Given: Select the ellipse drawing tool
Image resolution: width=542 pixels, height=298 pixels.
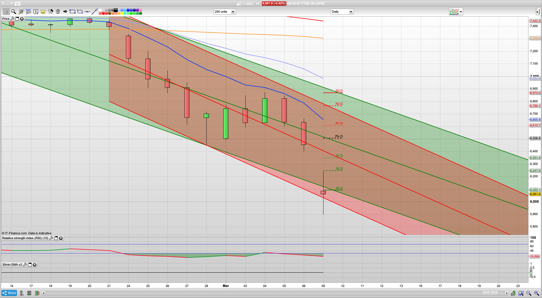Looking at the screenshot, I should (x=80, y=12).
